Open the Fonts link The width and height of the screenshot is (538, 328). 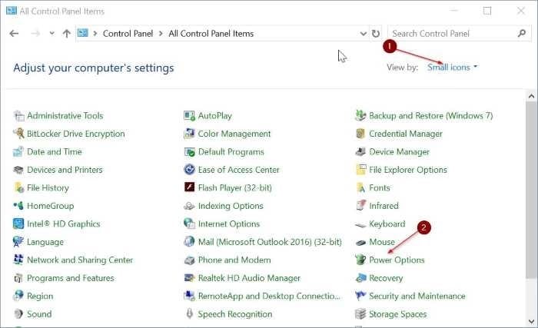pyautogui.click(x=379, y=187)
